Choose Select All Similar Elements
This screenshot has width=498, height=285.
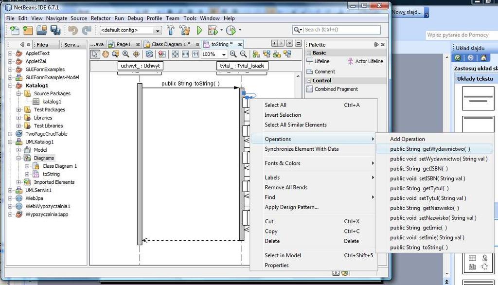[x=296, y=125]
